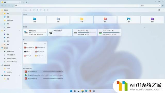Viewport: 165px width, 93px height.
Task: Click usage bar on Home on 'Mac' (Z:) card
Action: tap(112, 33)
